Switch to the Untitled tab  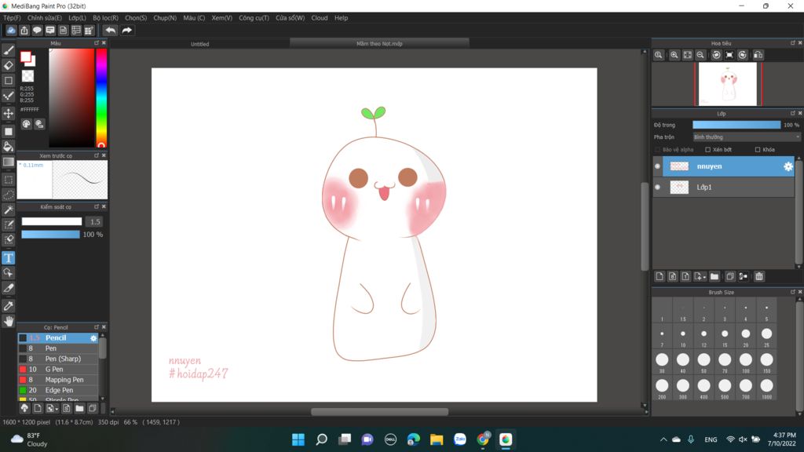(200, 44)
